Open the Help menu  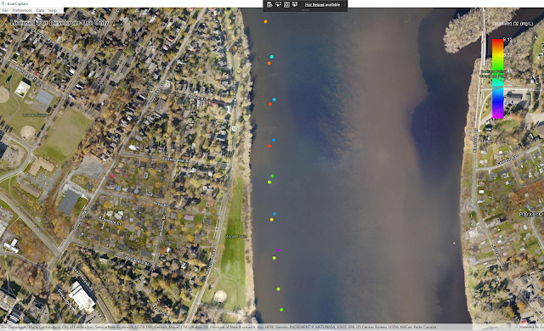pos(53,10)
